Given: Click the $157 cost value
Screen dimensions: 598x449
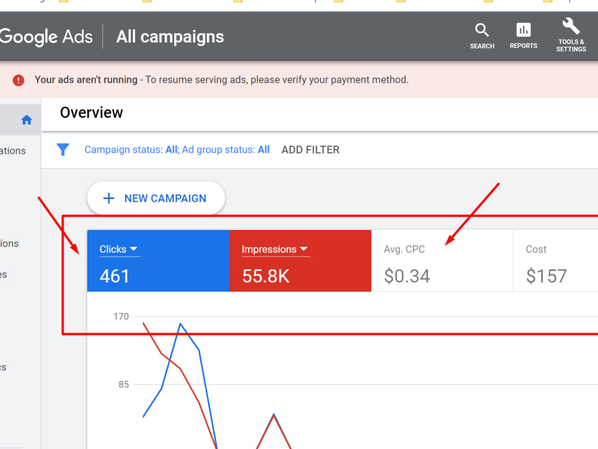Looking at the screenshot, I should click(x=546, y=276).
